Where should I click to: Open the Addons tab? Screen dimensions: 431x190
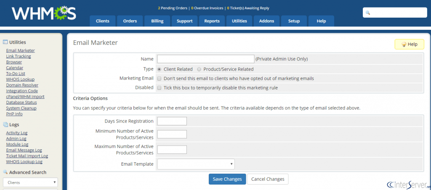tap(266, 21)
